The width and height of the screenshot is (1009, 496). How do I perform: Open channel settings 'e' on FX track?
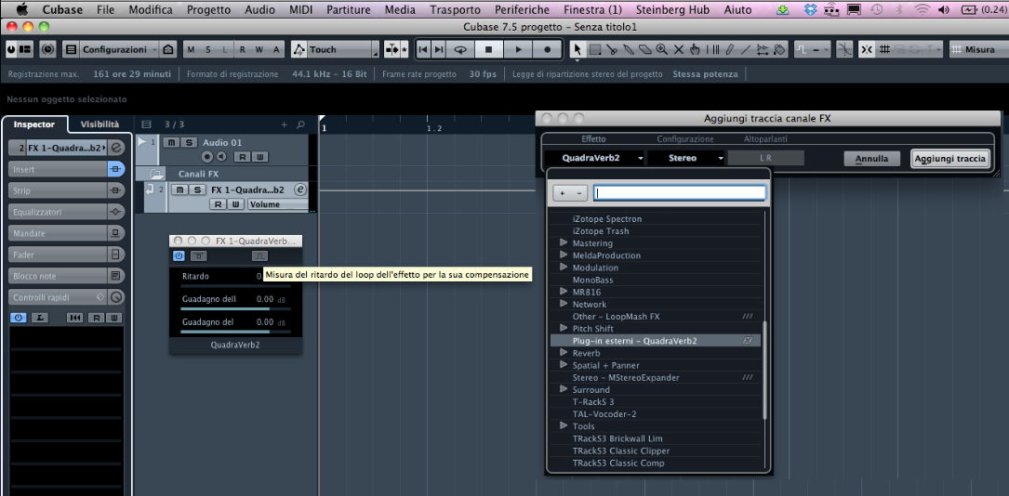(299, 189)
